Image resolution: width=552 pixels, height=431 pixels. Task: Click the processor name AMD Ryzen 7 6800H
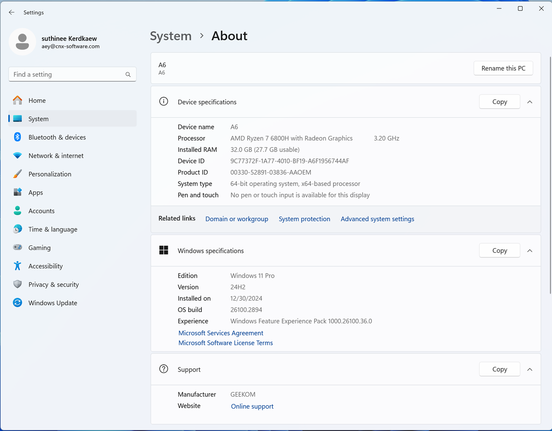292,138
